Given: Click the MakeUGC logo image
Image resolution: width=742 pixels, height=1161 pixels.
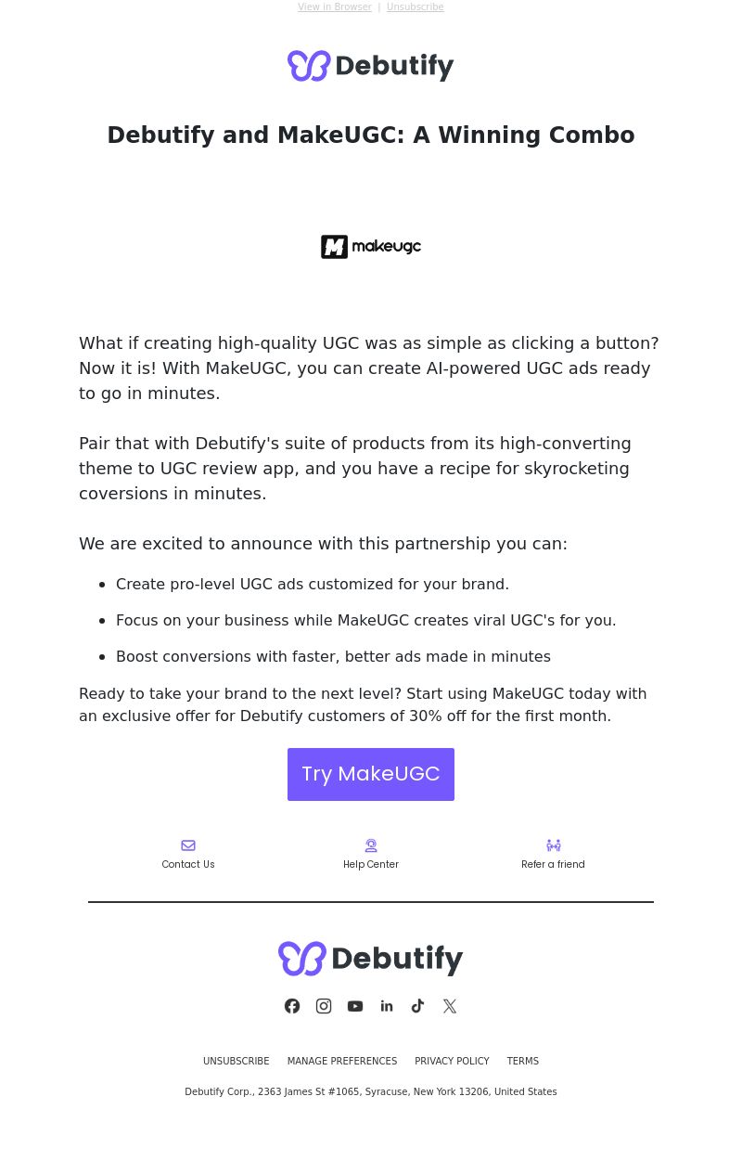Looking at the screenshot, I should pyautogui.click(x=371, y=247).
